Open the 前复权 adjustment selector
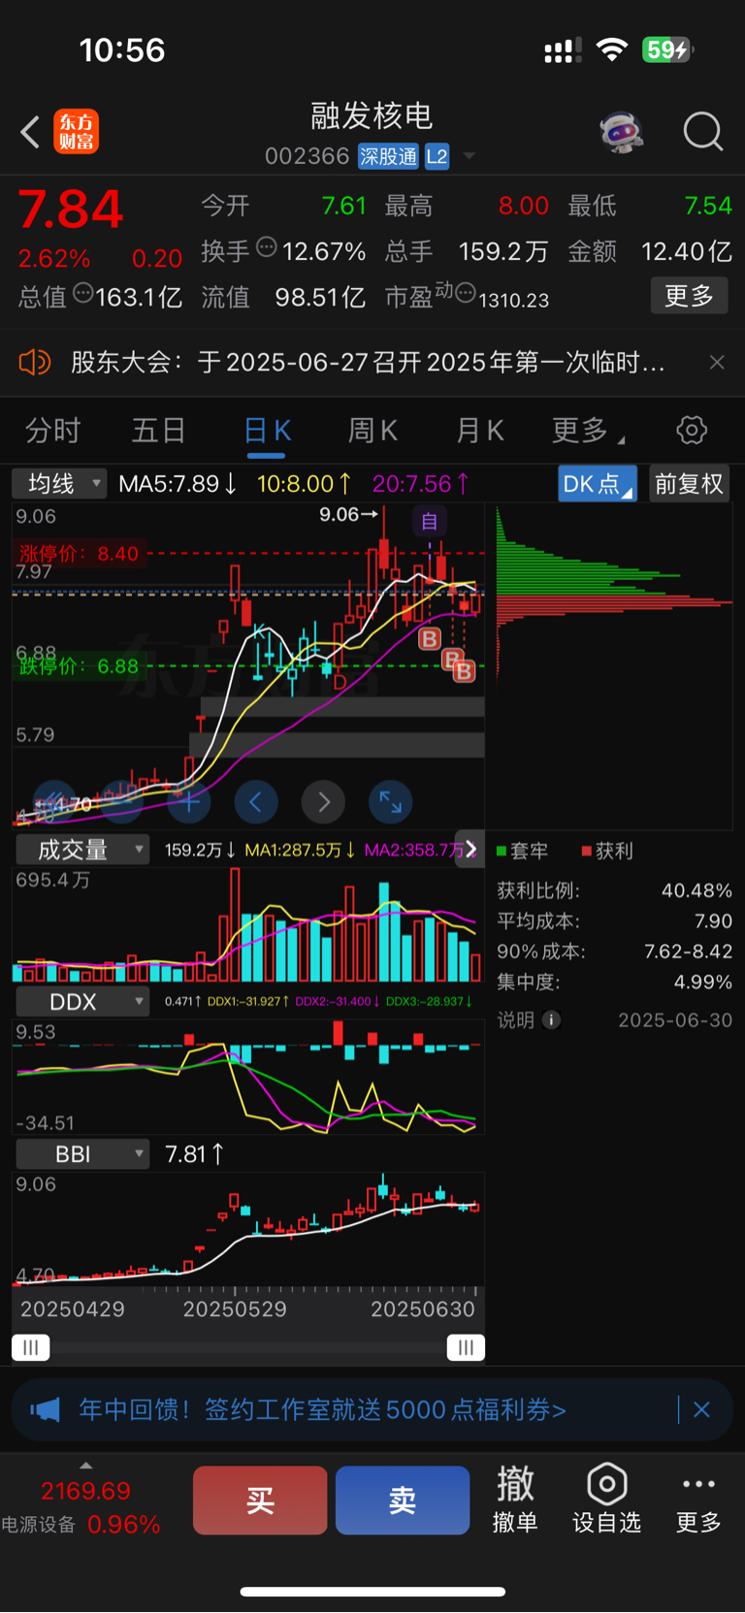 tap(689, 483)
